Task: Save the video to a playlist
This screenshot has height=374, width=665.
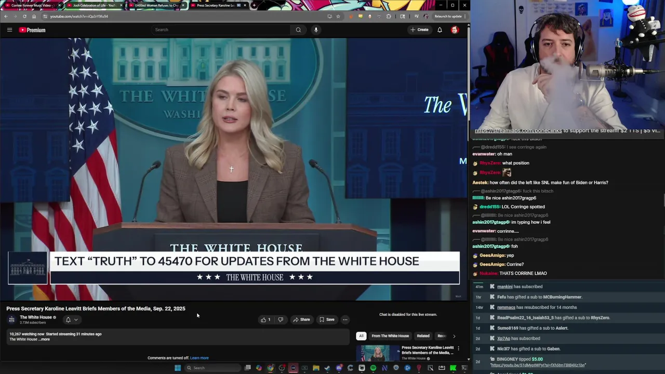Action: click(327, 319)
